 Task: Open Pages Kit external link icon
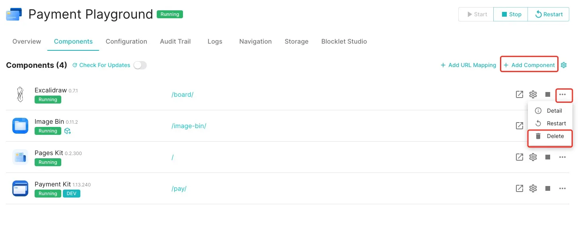[520, 157]
